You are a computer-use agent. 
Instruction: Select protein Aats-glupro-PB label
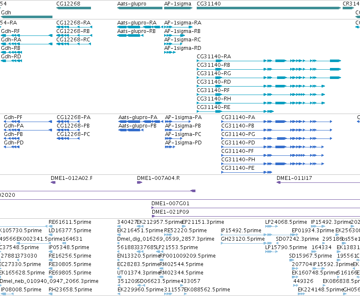[x=137, y=126]
